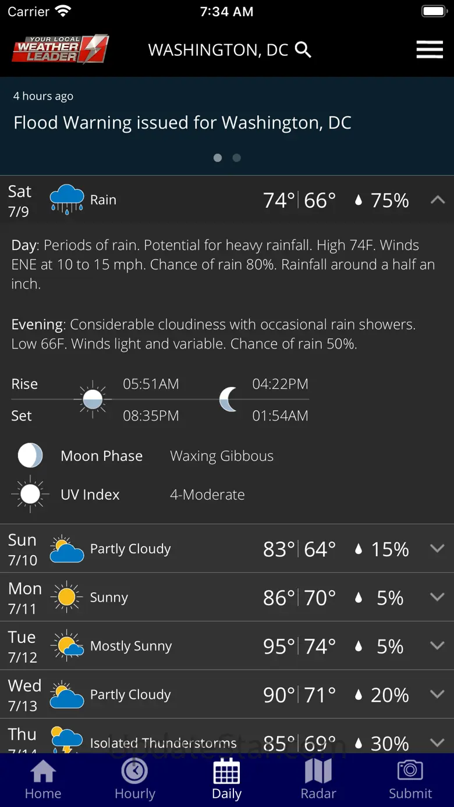Search location with magnifier icon
This screenshot has height=807, width=454.
(303, 49)
